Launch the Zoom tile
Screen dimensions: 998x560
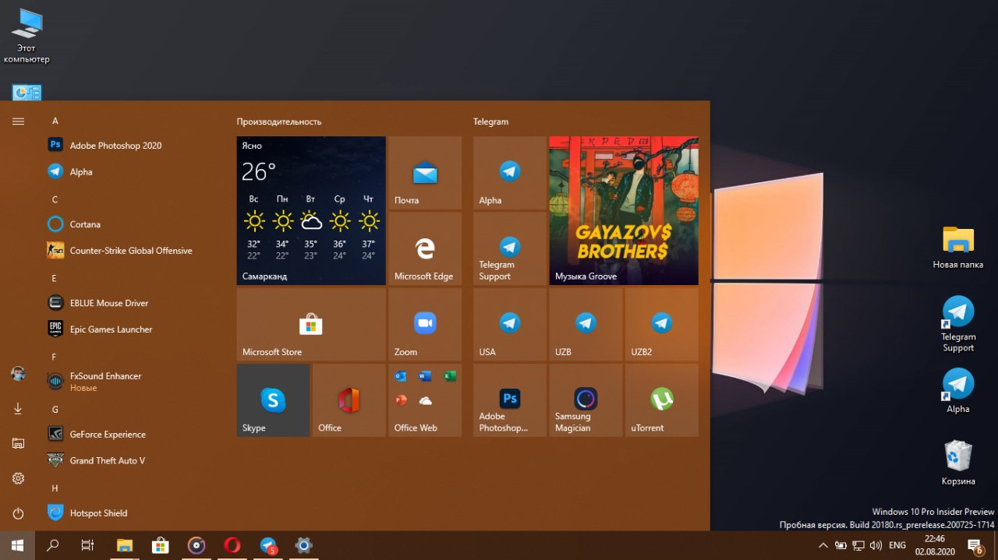425,324
